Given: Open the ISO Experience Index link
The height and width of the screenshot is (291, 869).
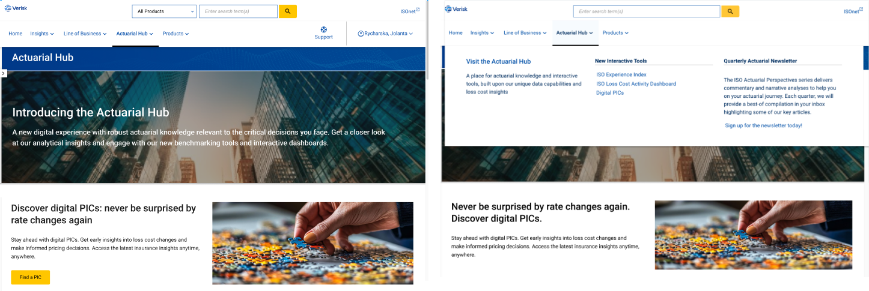Looking at the screenshot, I should (621, 74).
